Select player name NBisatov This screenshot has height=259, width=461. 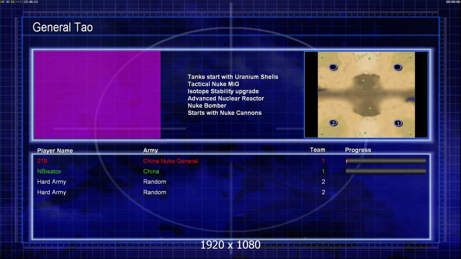tap(49, 171)
